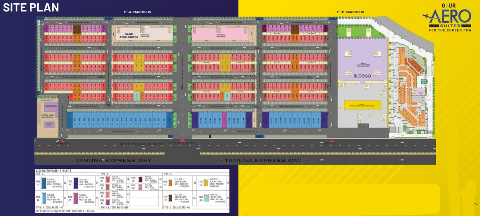The width and height of the screenshot is (480, 216).
Task: Select the Type C4 teal legend swatch
Action: 206,198
